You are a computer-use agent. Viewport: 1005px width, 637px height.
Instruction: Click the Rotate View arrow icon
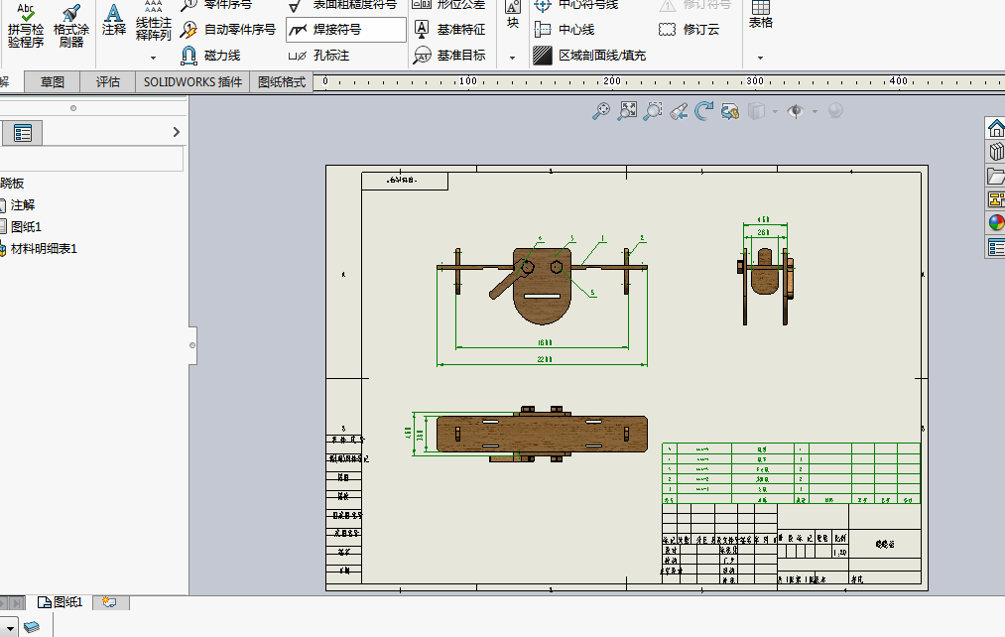tap(703, 111)
